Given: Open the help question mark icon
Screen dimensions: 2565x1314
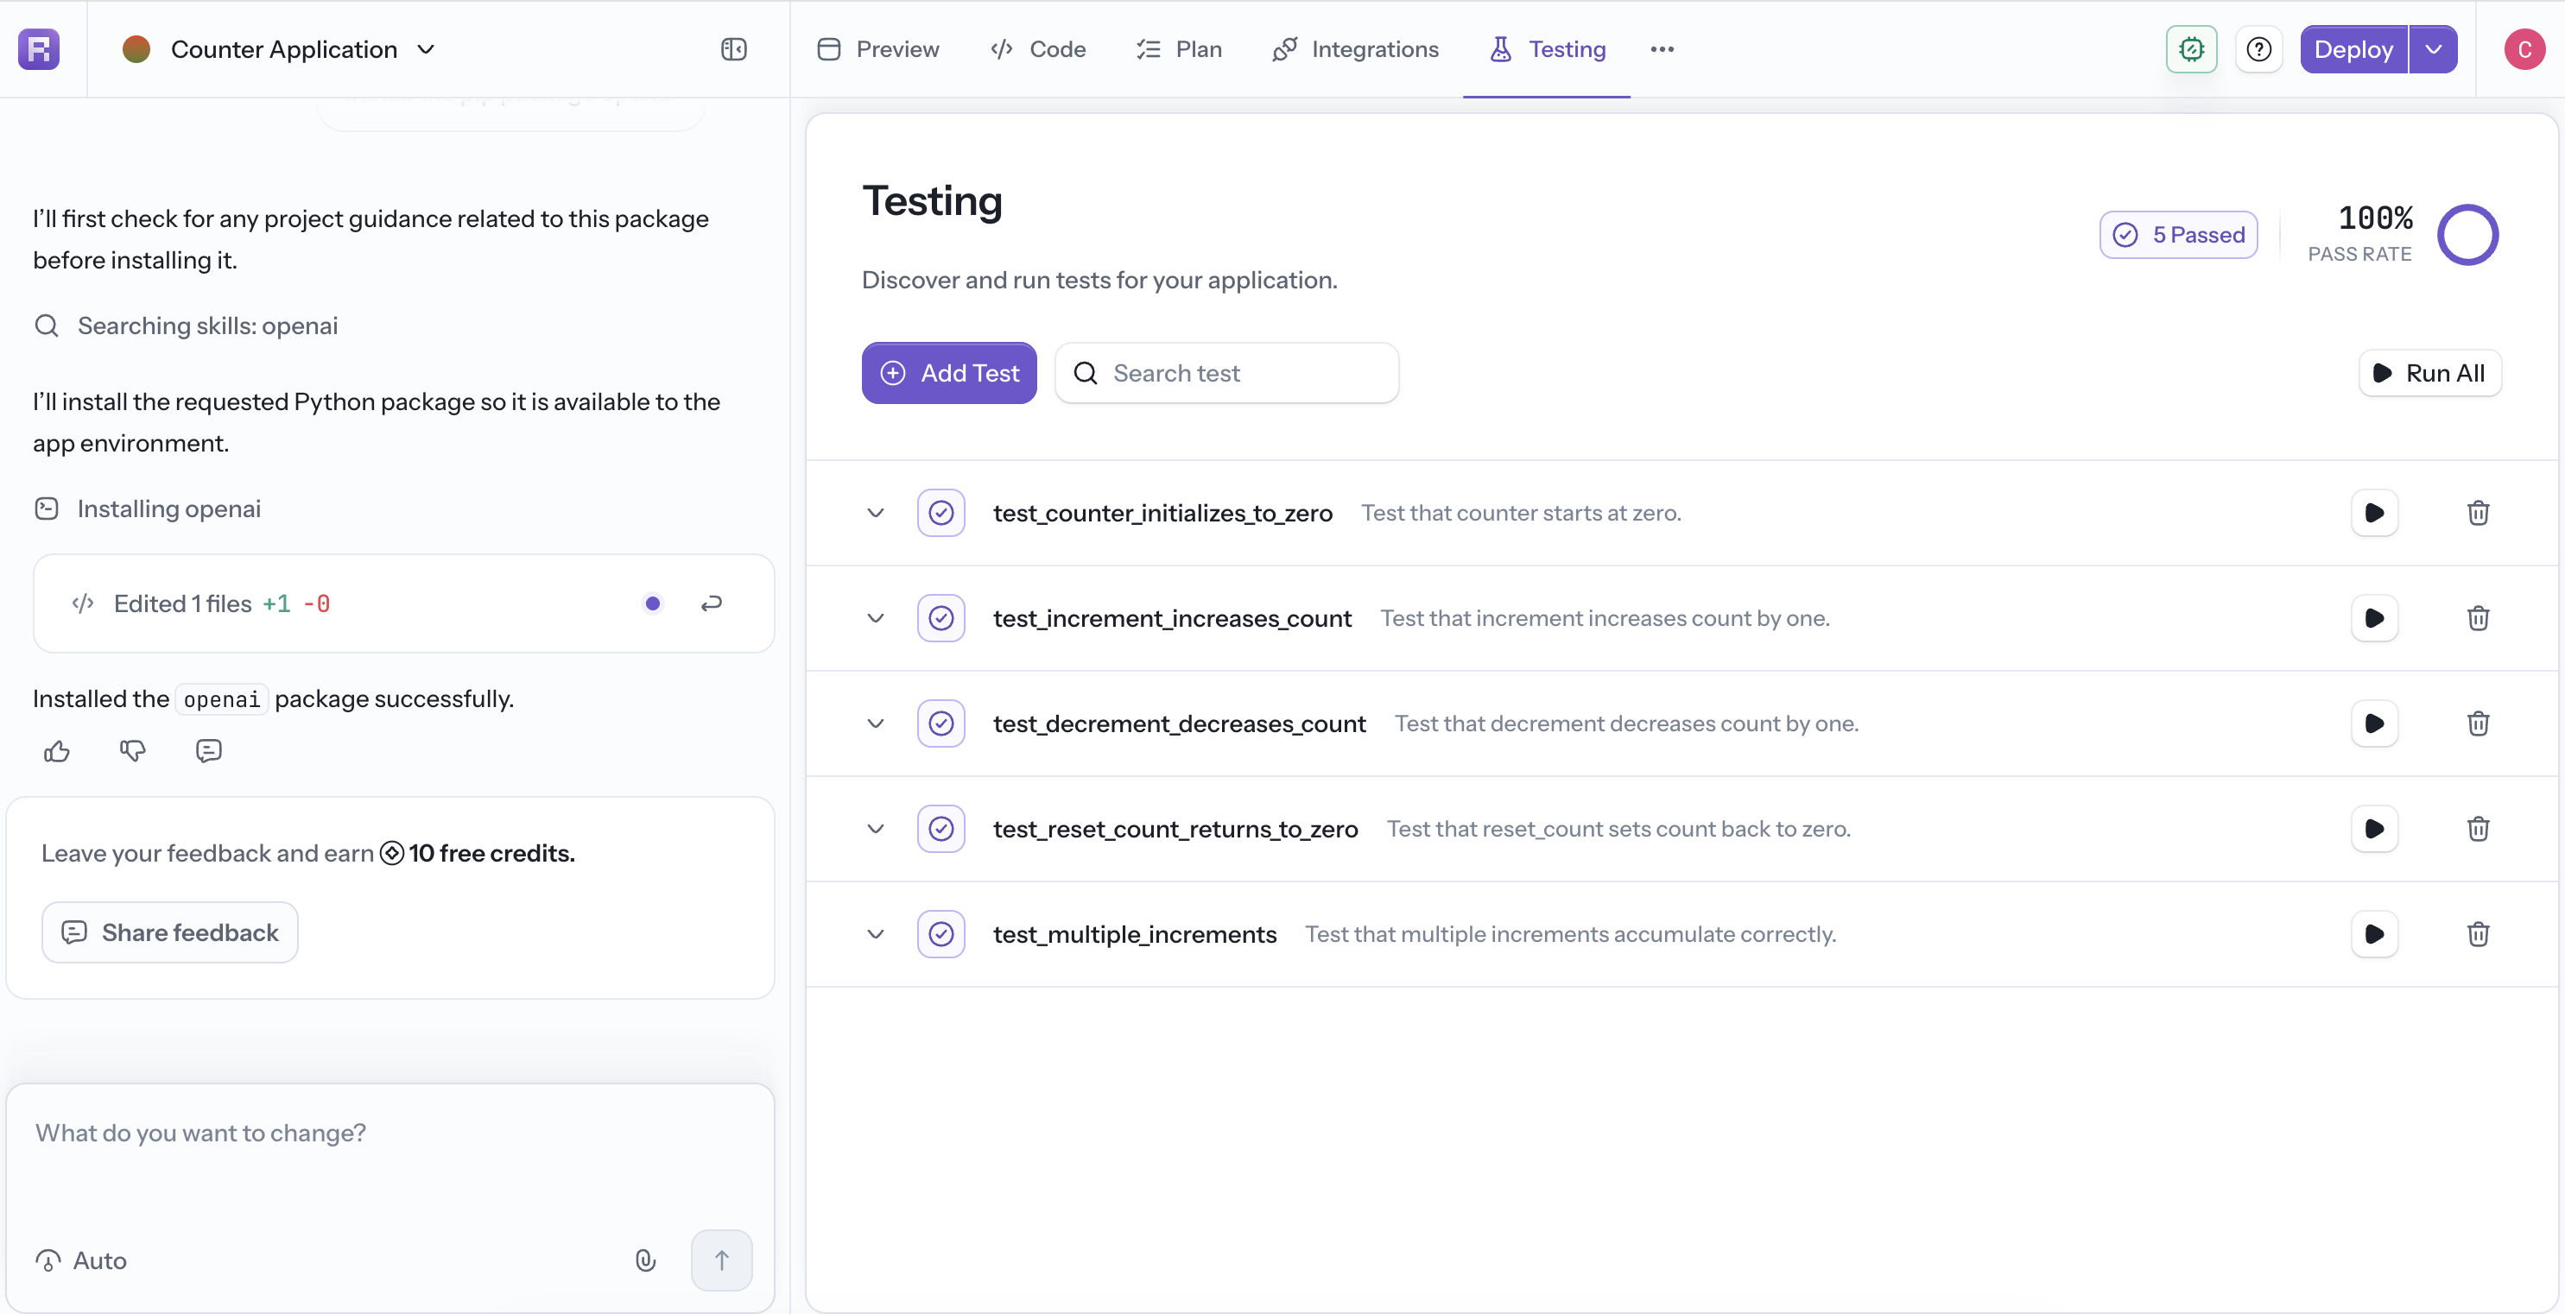Looking at the screenshot, I should coord(2259,48).
